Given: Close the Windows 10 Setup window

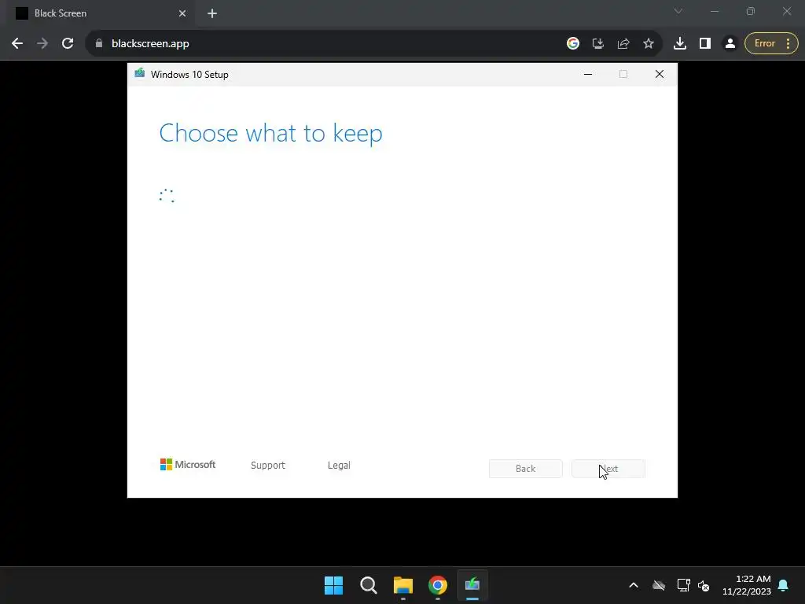Looking at the screenshot, I should click(x=660, y=75).
